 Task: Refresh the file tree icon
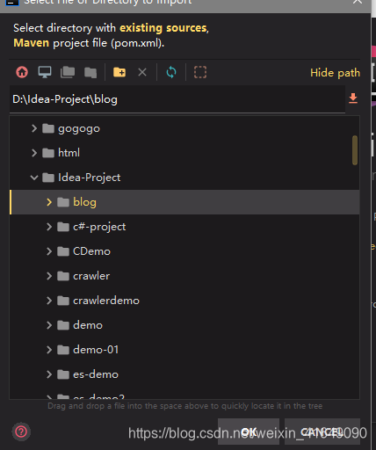coord(171,72)
